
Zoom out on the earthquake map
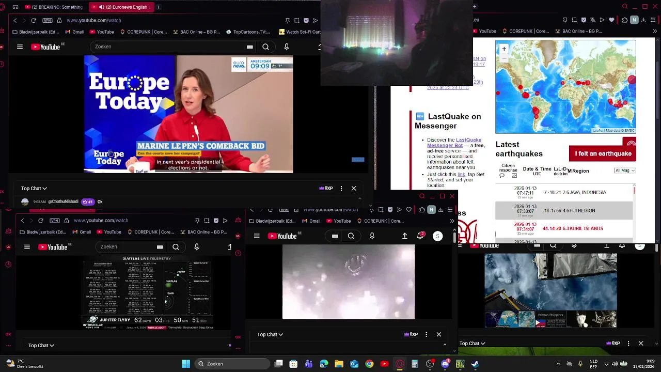coord(504,58)
